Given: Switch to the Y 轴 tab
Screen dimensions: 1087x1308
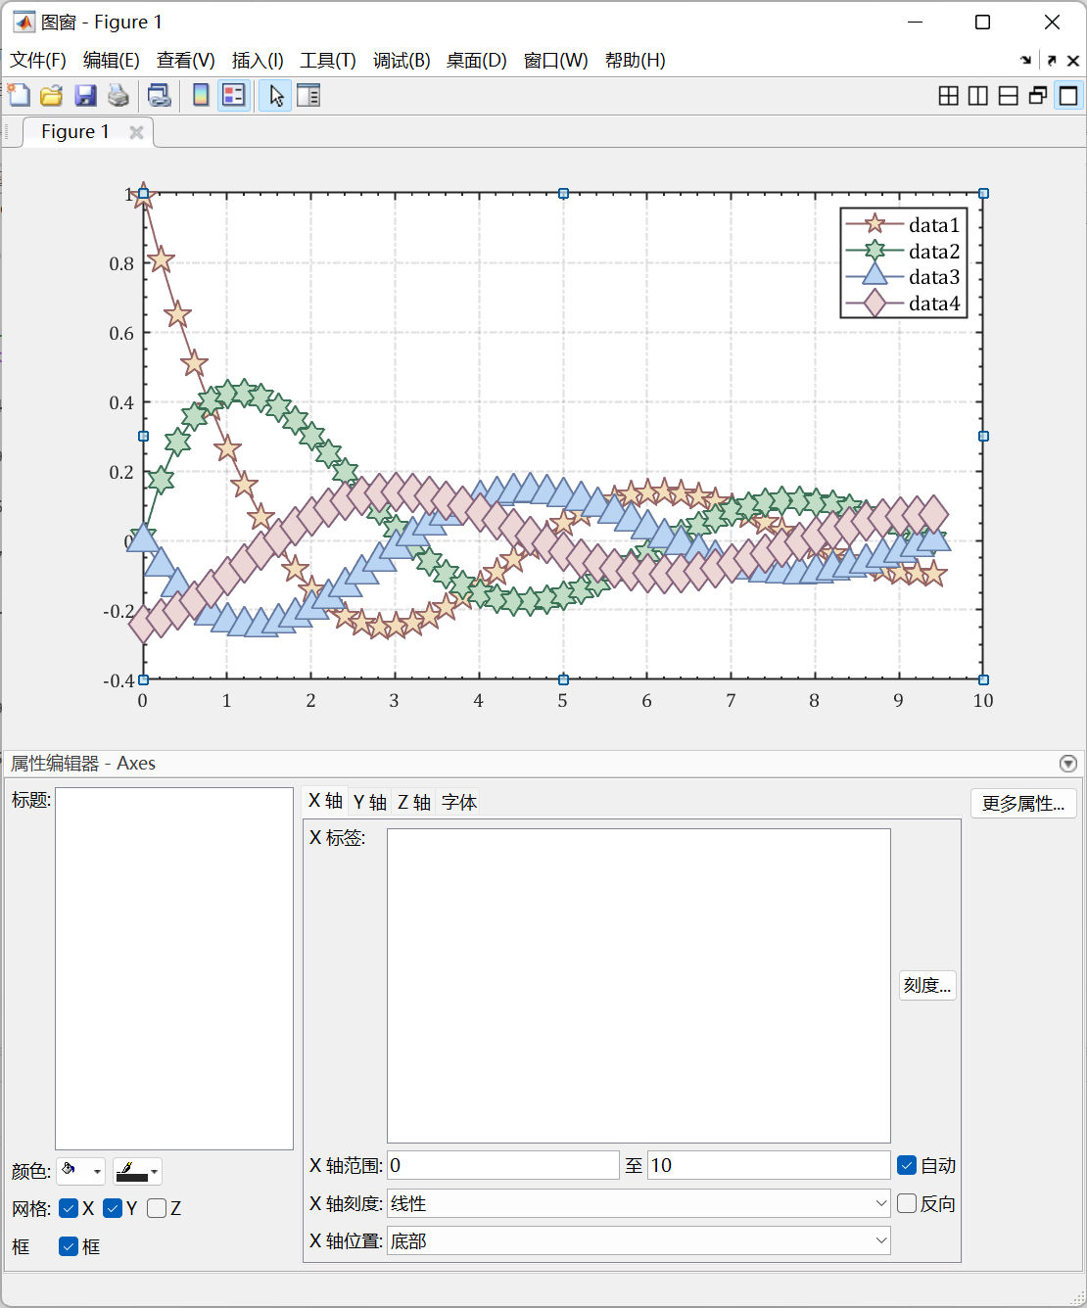Looking at the screenshot, I should click(370, 802).
